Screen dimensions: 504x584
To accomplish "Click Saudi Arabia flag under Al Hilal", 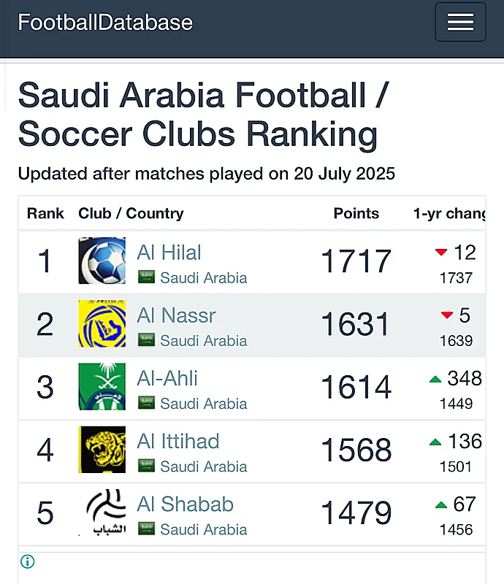I will pos(146,277).
